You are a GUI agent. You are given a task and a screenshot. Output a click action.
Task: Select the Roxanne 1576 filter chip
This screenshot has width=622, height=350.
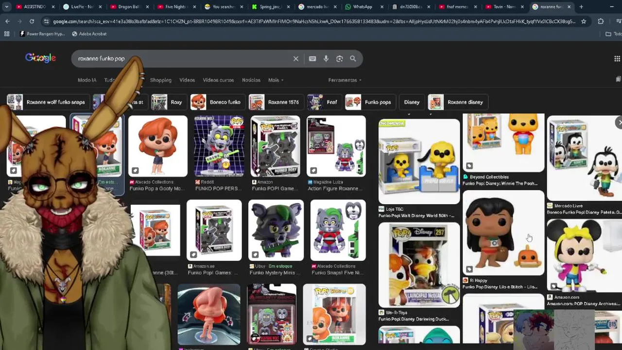click(276, 102)
